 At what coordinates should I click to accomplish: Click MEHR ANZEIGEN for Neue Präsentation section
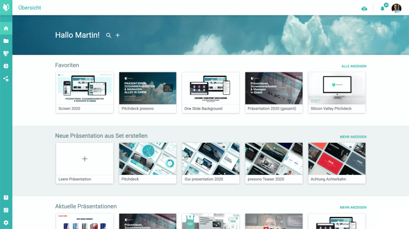353,137
